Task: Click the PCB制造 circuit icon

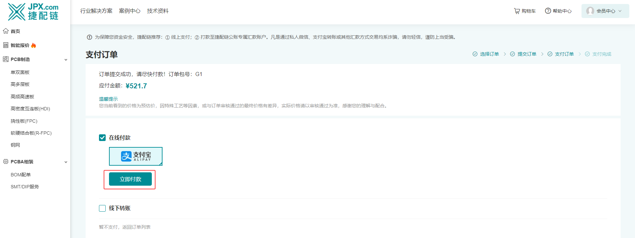Action: coord(6,59)
